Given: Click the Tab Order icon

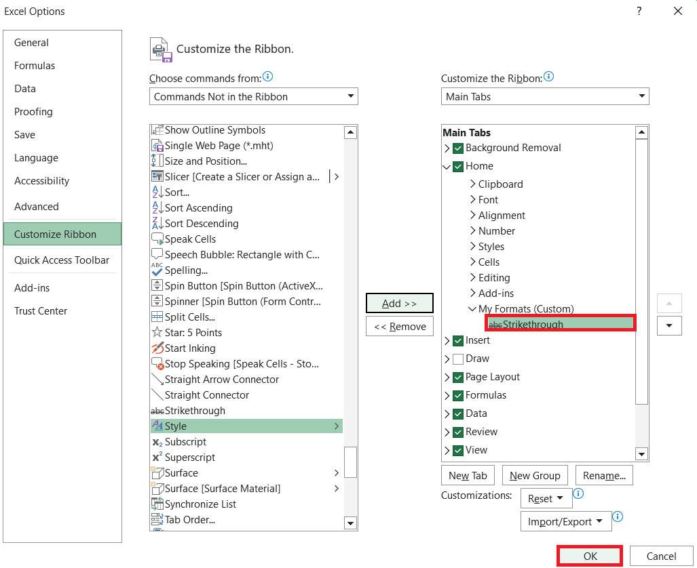Looking at the screenshot, I should coord(157,519).
